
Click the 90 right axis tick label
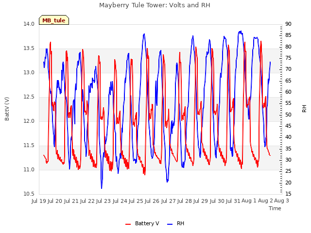pos(288,24)
